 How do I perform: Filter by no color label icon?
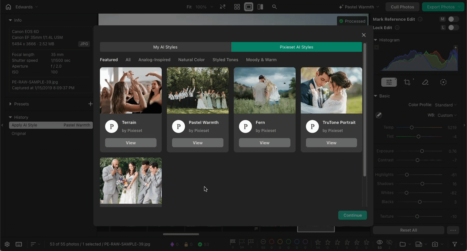263,242
